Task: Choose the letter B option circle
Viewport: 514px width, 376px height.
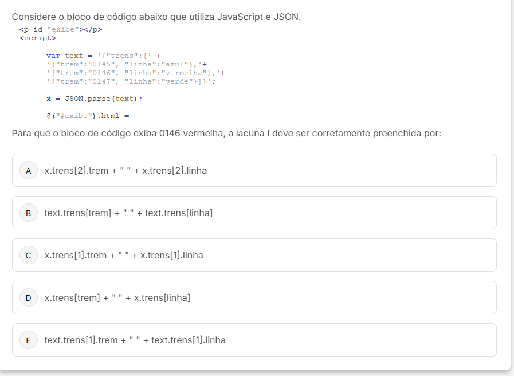Action: [x=28, y=213]
